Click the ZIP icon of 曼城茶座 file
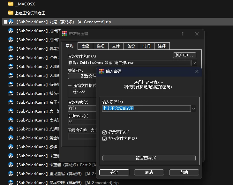 11,182
